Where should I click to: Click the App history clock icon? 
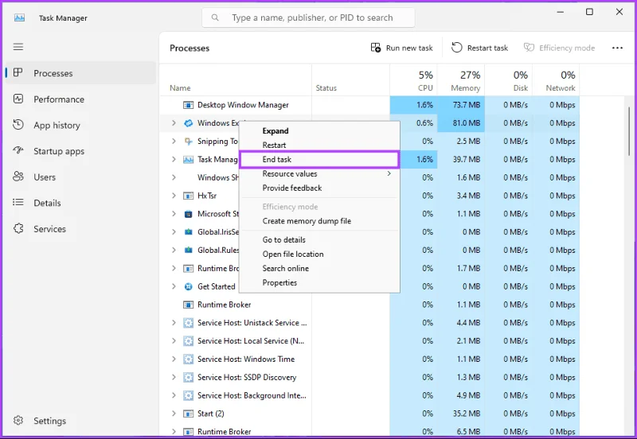(x=18, y=125)
